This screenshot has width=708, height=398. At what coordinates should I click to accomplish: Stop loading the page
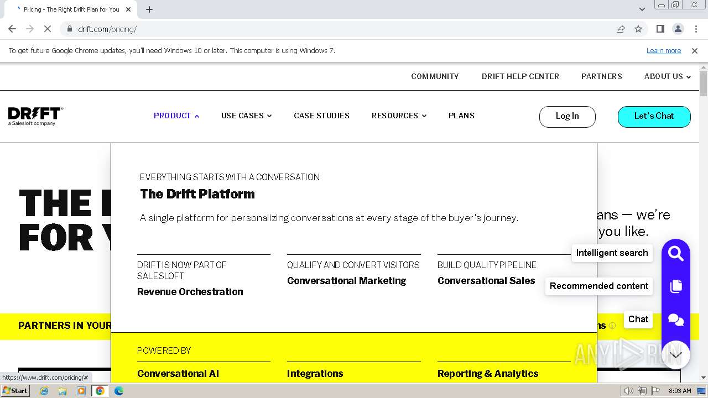click(48, 29)
